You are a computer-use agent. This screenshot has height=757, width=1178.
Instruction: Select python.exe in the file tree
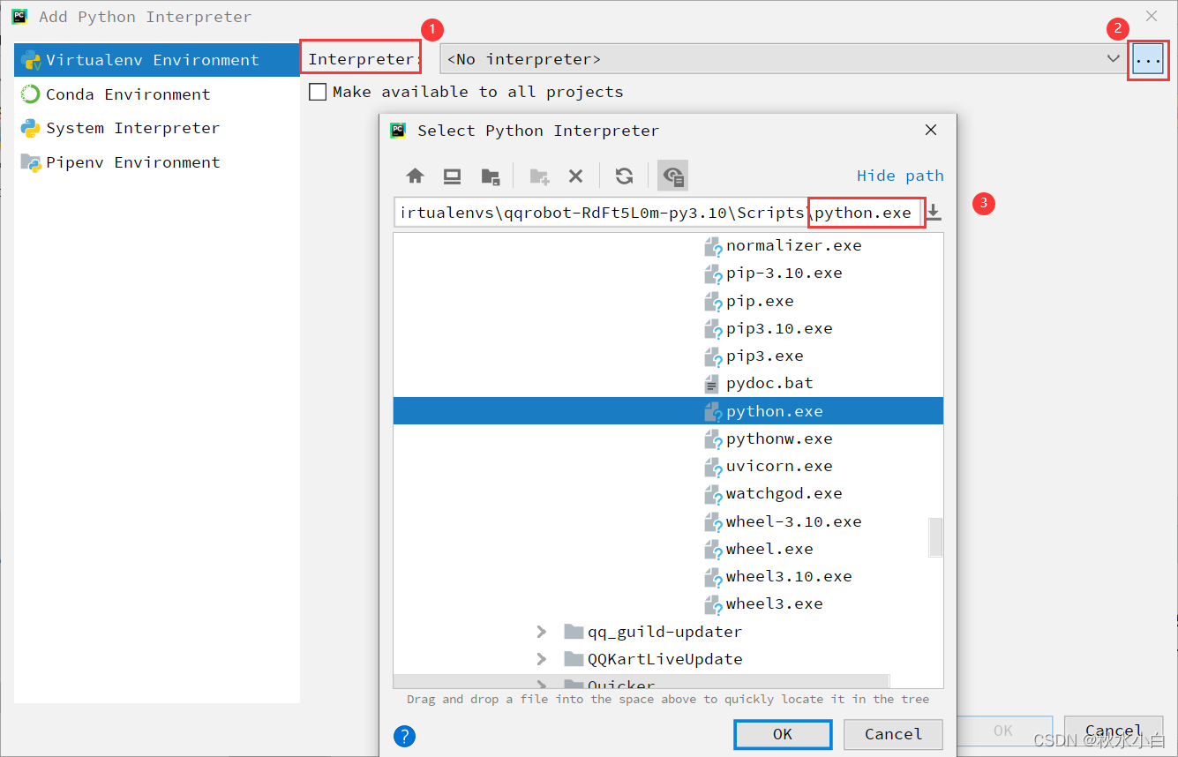point(668,411)
